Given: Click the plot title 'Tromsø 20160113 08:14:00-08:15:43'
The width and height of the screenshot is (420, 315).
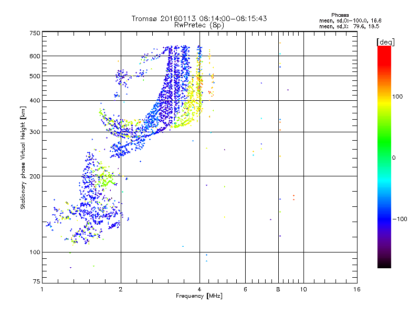Looking at the screenshot, I should (x=199, y=18).
